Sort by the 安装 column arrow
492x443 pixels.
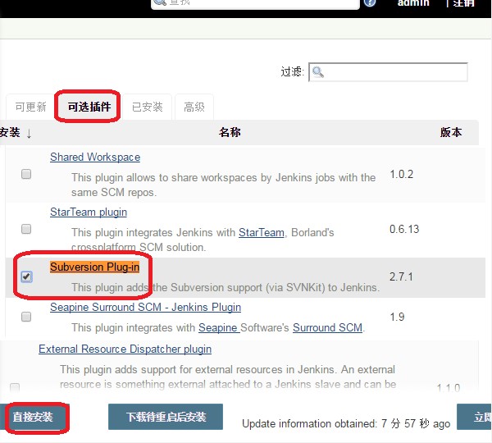point(29,133)
